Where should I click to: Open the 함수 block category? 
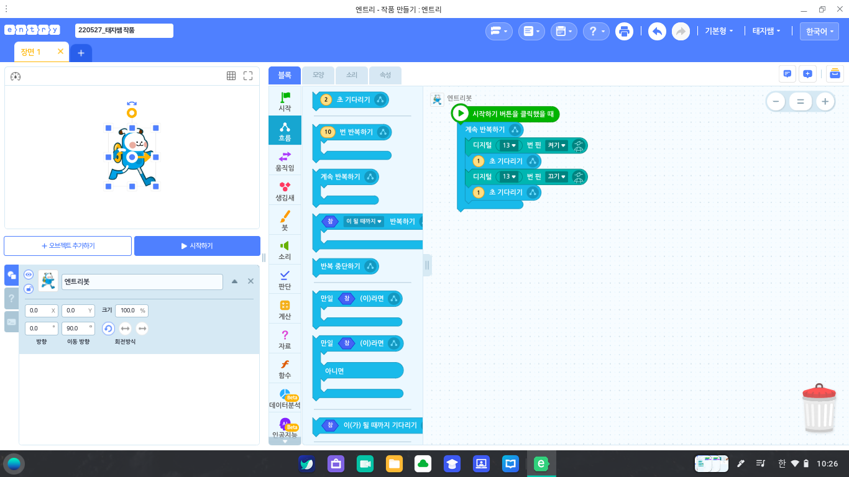tap(285, 368)
